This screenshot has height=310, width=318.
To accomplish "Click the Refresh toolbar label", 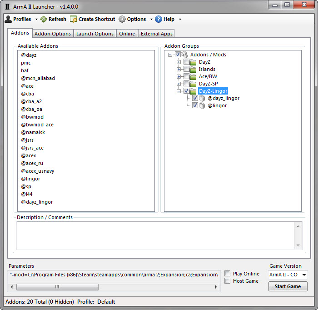I will point(57,19).
